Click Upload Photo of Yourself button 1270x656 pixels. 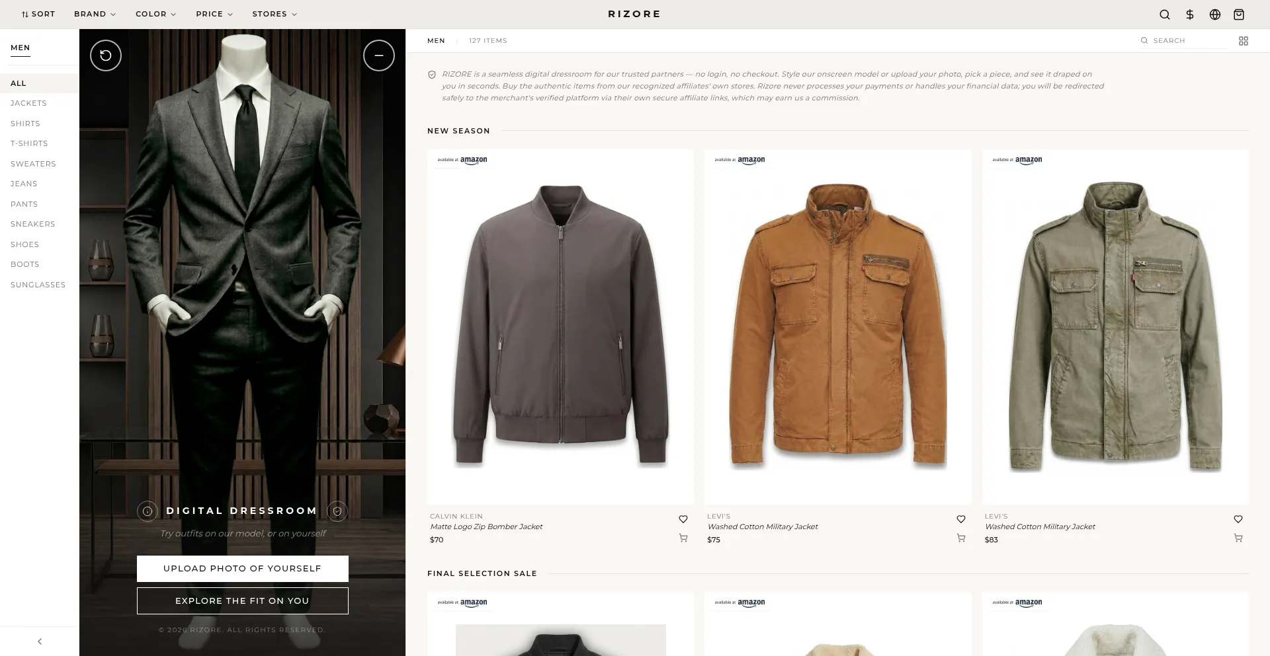pos(243,569)
